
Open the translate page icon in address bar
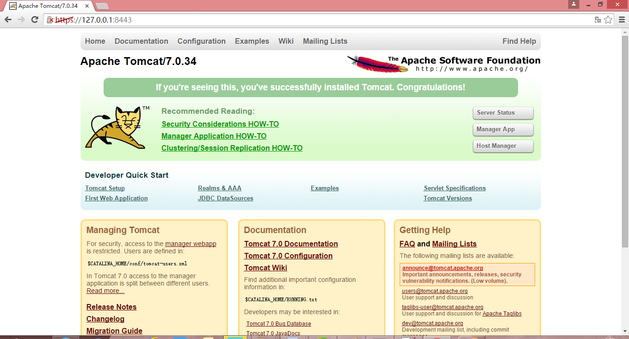coord(598,20)
